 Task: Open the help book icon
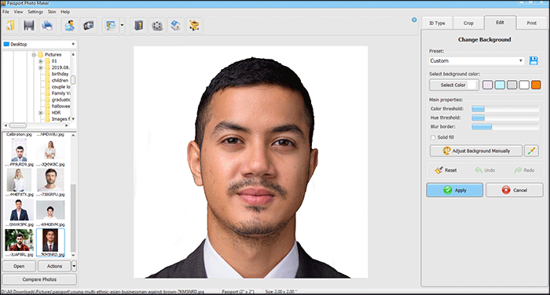(x=139, y=25)
